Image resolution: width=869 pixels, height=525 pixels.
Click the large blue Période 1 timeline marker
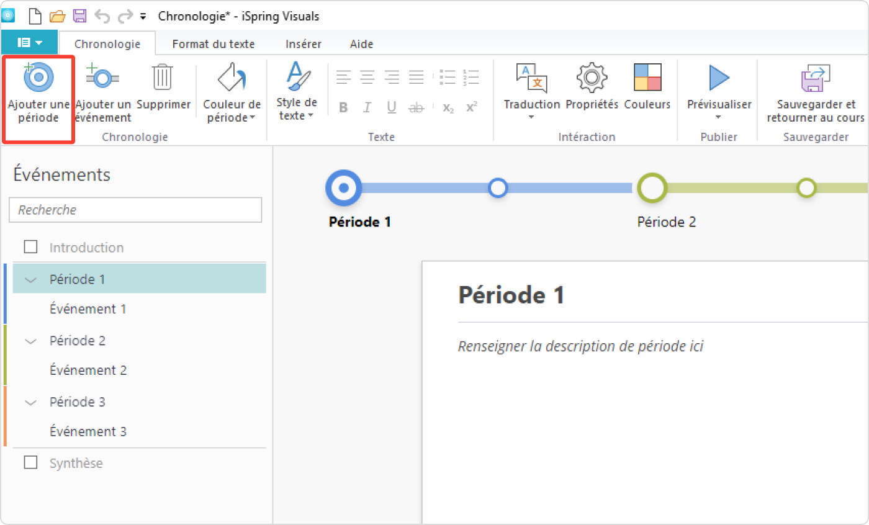[343, 187]
